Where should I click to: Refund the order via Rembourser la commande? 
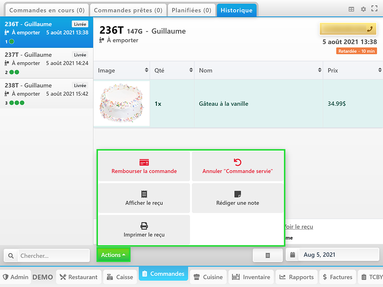(x=144, y=166)
